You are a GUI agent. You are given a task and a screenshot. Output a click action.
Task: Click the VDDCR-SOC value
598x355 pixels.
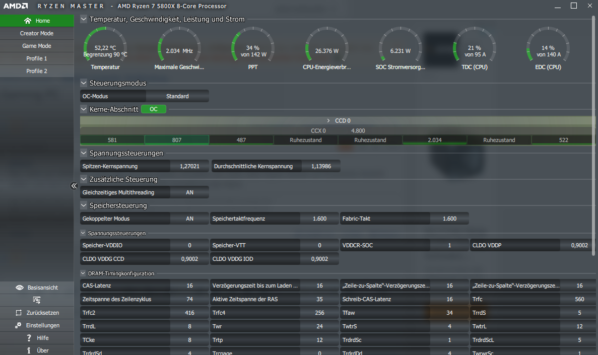[x=450, y=245]
